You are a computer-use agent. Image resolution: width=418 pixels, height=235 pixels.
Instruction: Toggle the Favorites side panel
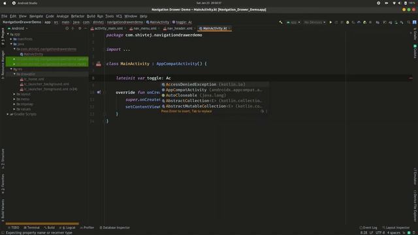3,183
